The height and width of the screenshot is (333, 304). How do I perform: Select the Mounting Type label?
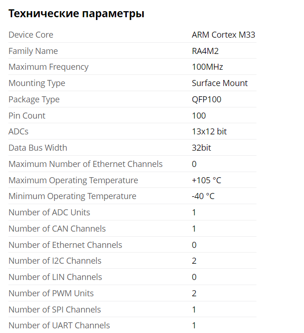(37, 83)
